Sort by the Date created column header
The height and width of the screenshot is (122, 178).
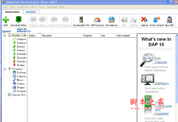pyautogui.click(x=126, y=36)
